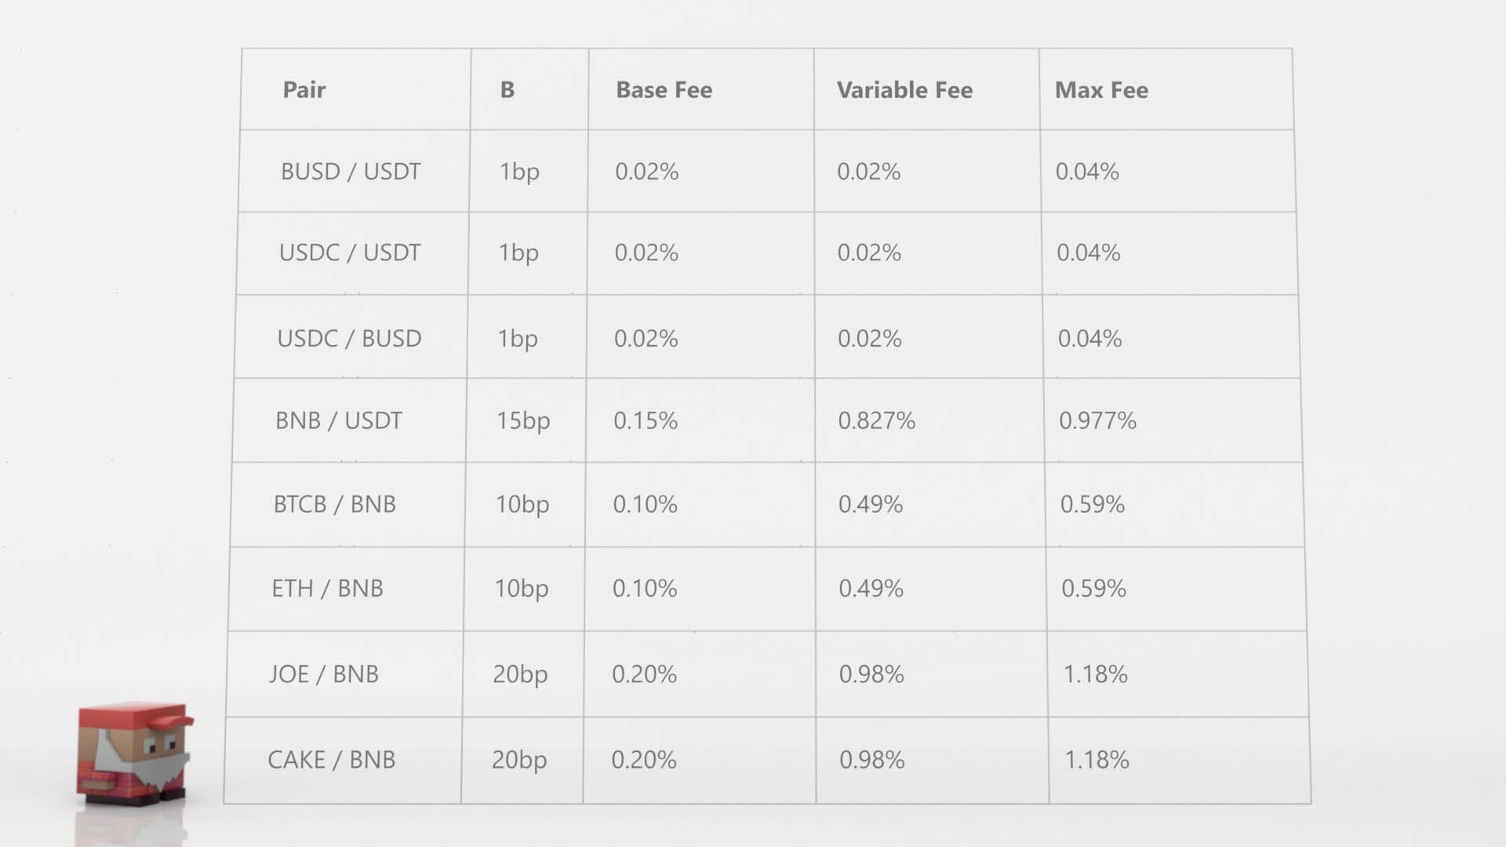
Task: Select the 0.15% base fee value
Action: pos(646,421)
